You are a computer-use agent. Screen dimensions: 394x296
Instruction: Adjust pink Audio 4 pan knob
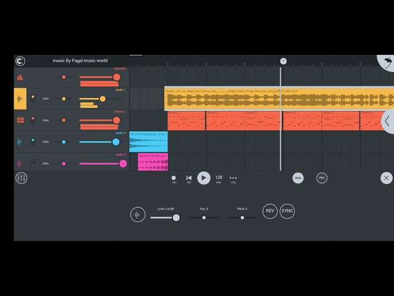pyautogui.click(x=64, y=163)
